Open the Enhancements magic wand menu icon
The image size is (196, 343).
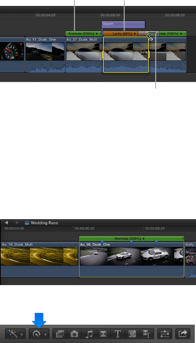click(x=13, y=334)
